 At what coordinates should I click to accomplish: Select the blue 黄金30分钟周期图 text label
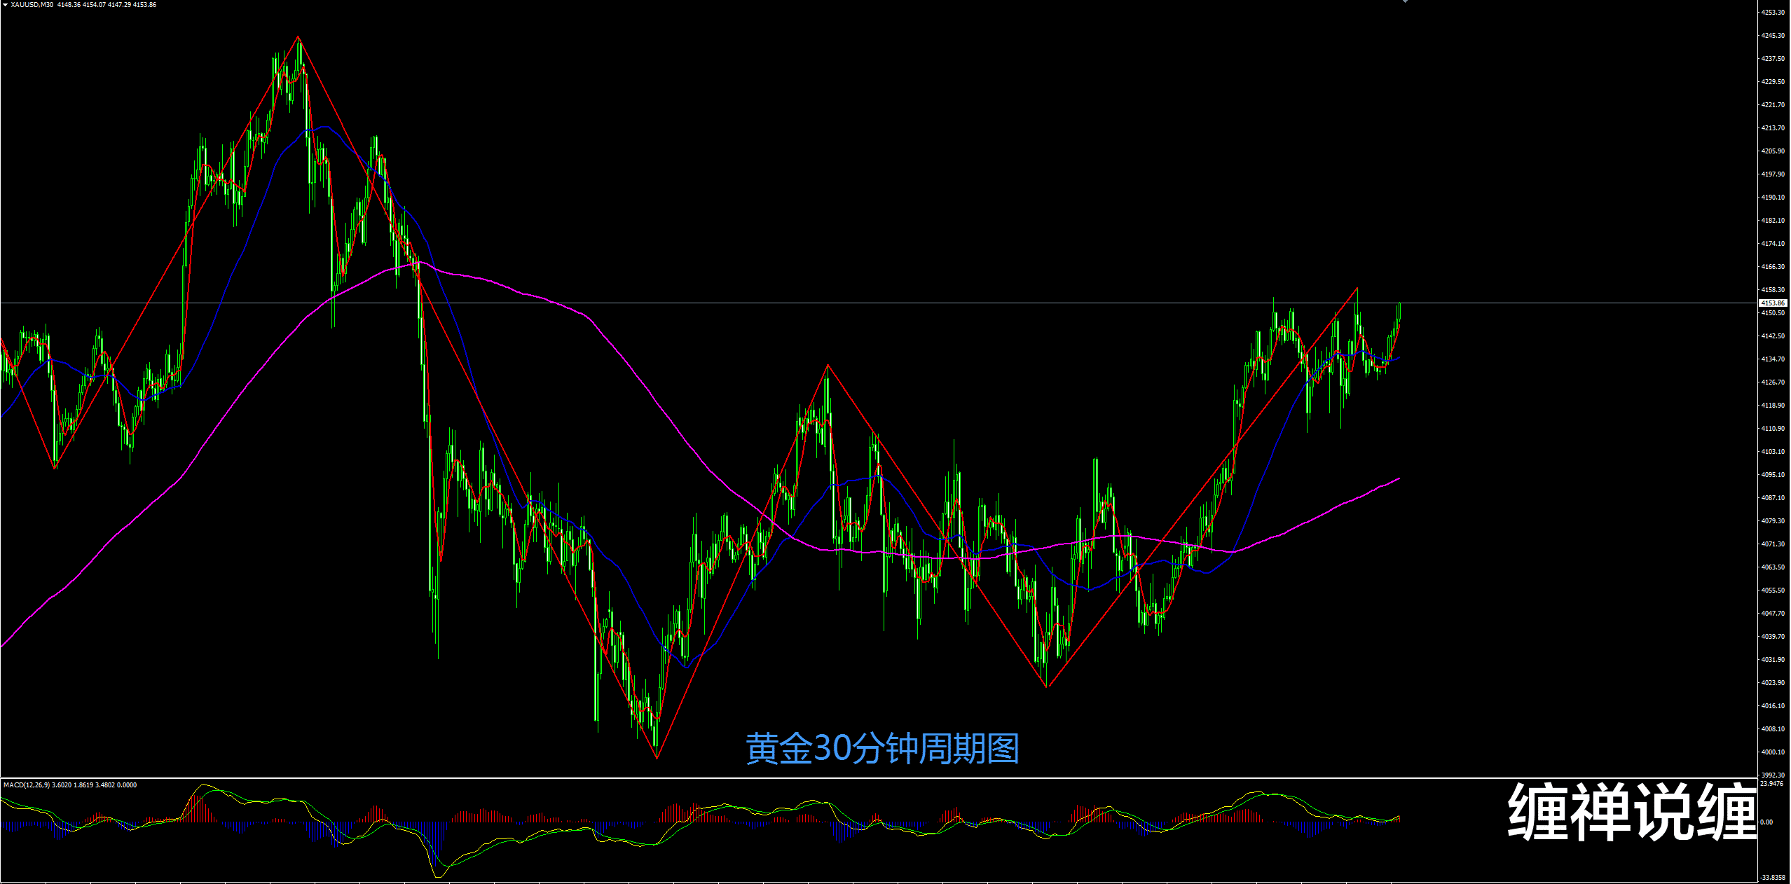coord(882,749)
